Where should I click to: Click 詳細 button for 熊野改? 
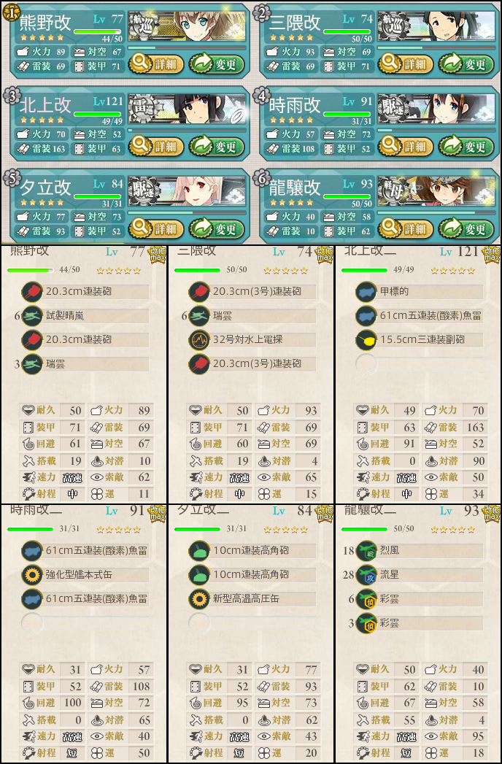coord(155,63)
